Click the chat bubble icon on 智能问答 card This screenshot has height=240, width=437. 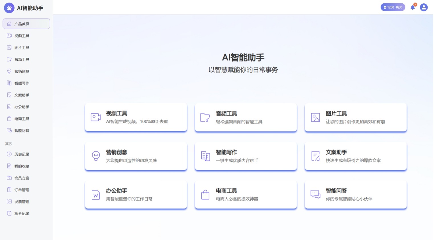tap(315, 195)
